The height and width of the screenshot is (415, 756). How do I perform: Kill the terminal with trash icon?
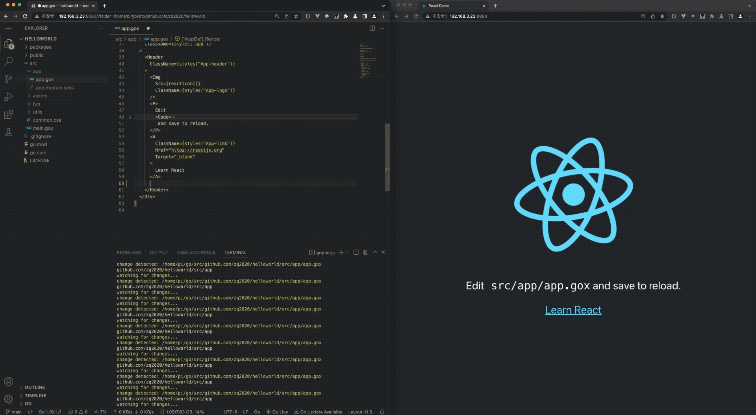[365, 252]
